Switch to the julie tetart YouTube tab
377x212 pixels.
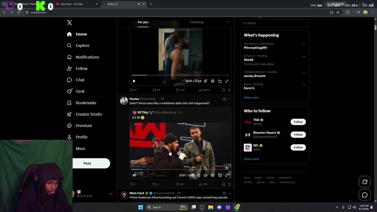tap(77, 4)
